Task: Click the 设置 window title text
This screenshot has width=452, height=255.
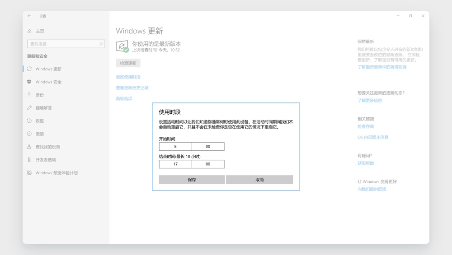Action: point(42,16)
